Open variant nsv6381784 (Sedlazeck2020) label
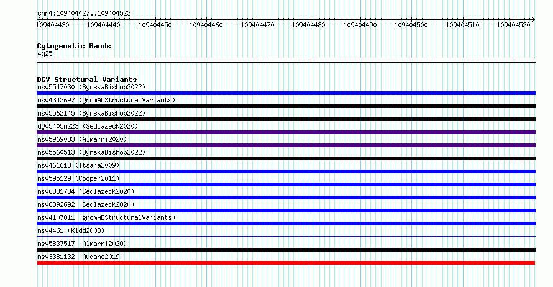The image size is (553, 287). click(86, 191)
